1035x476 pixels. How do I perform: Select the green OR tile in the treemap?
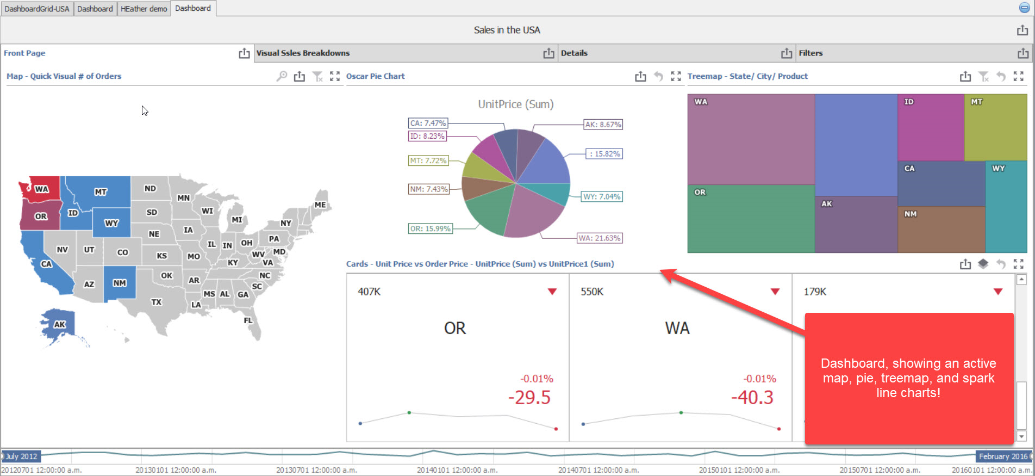click(750, 219)
